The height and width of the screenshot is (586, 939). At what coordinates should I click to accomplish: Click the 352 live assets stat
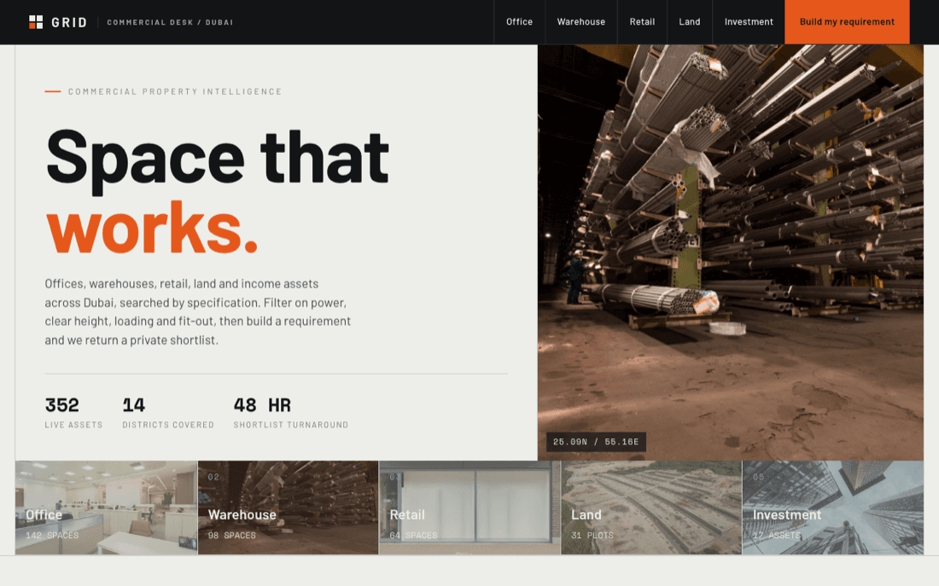coord(73,413)
